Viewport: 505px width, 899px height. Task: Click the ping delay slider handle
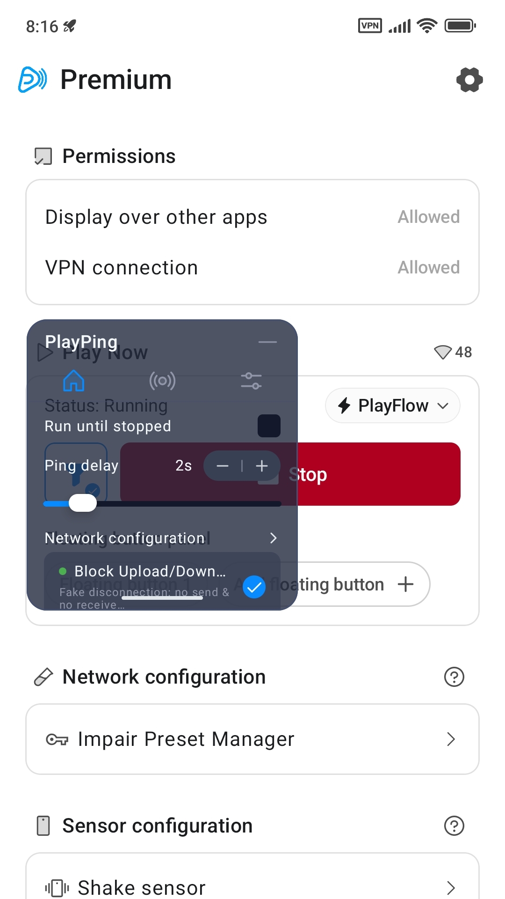coord(83,503)
